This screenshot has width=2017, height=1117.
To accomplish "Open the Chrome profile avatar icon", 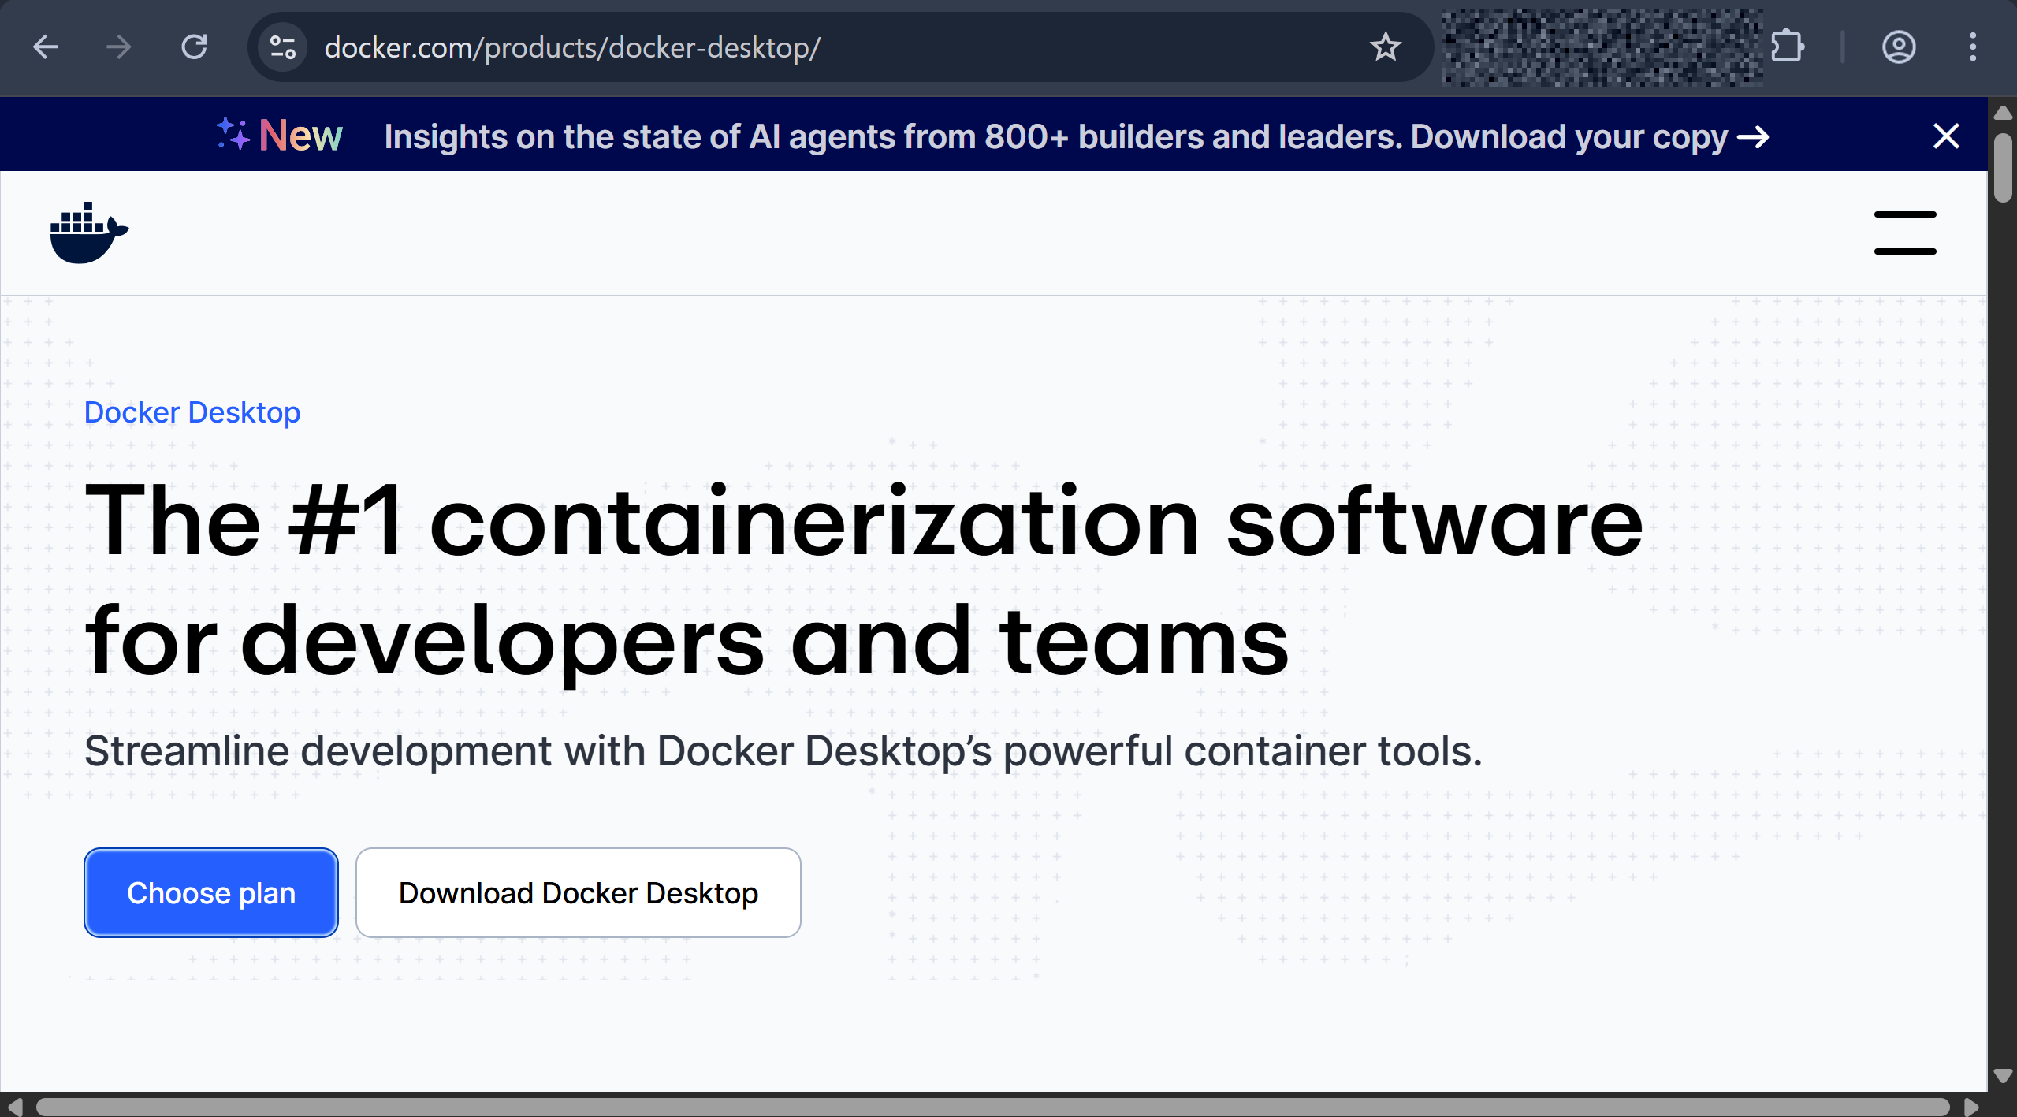I will [1899, 47].
